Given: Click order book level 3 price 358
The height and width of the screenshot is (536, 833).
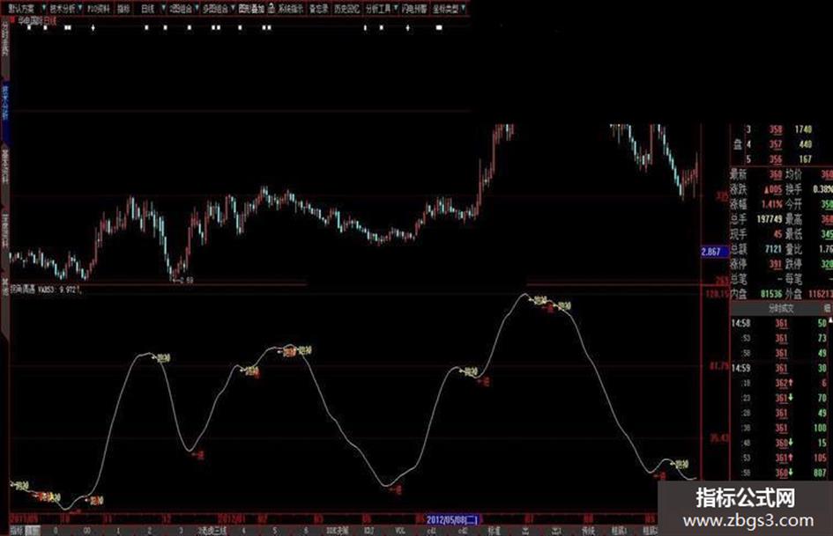Looking at the screenshot, I should (776, 129).
